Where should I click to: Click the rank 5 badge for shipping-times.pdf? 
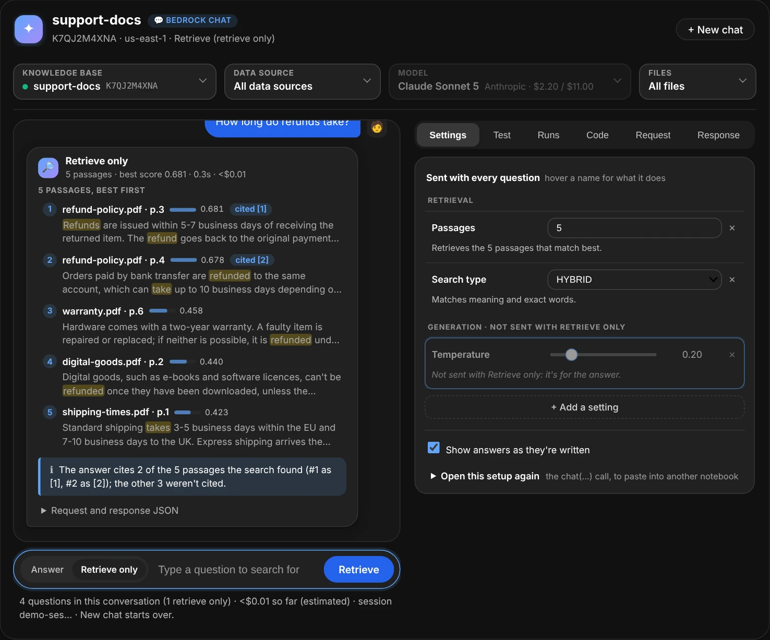50,412
